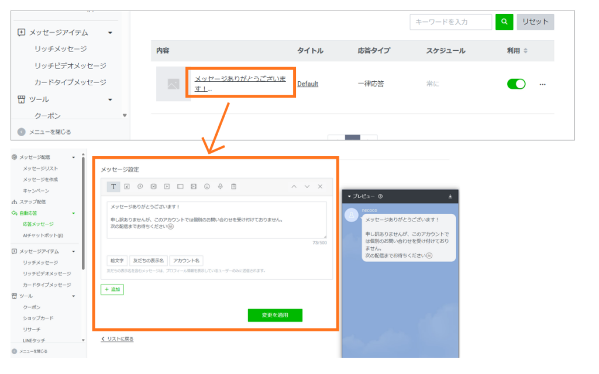This screenshot has width=599, height=374.
Task: Move message block up with up chevron
Action: coord(294,186)
